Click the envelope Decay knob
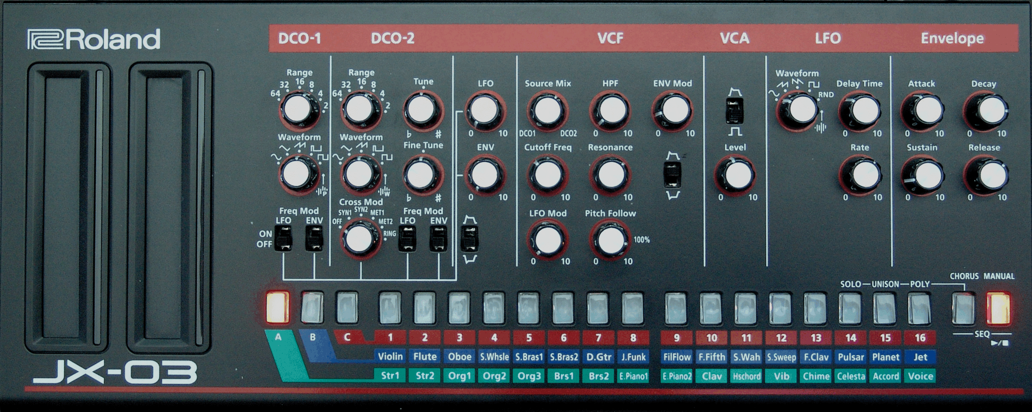This screenshot has height=412, width=1032. [x=986, y=110]
